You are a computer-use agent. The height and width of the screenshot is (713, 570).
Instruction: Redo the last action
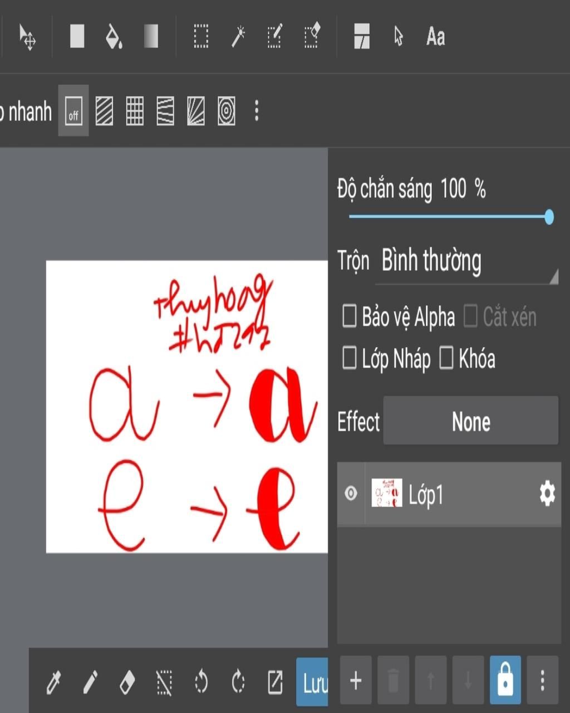(238, 682)
